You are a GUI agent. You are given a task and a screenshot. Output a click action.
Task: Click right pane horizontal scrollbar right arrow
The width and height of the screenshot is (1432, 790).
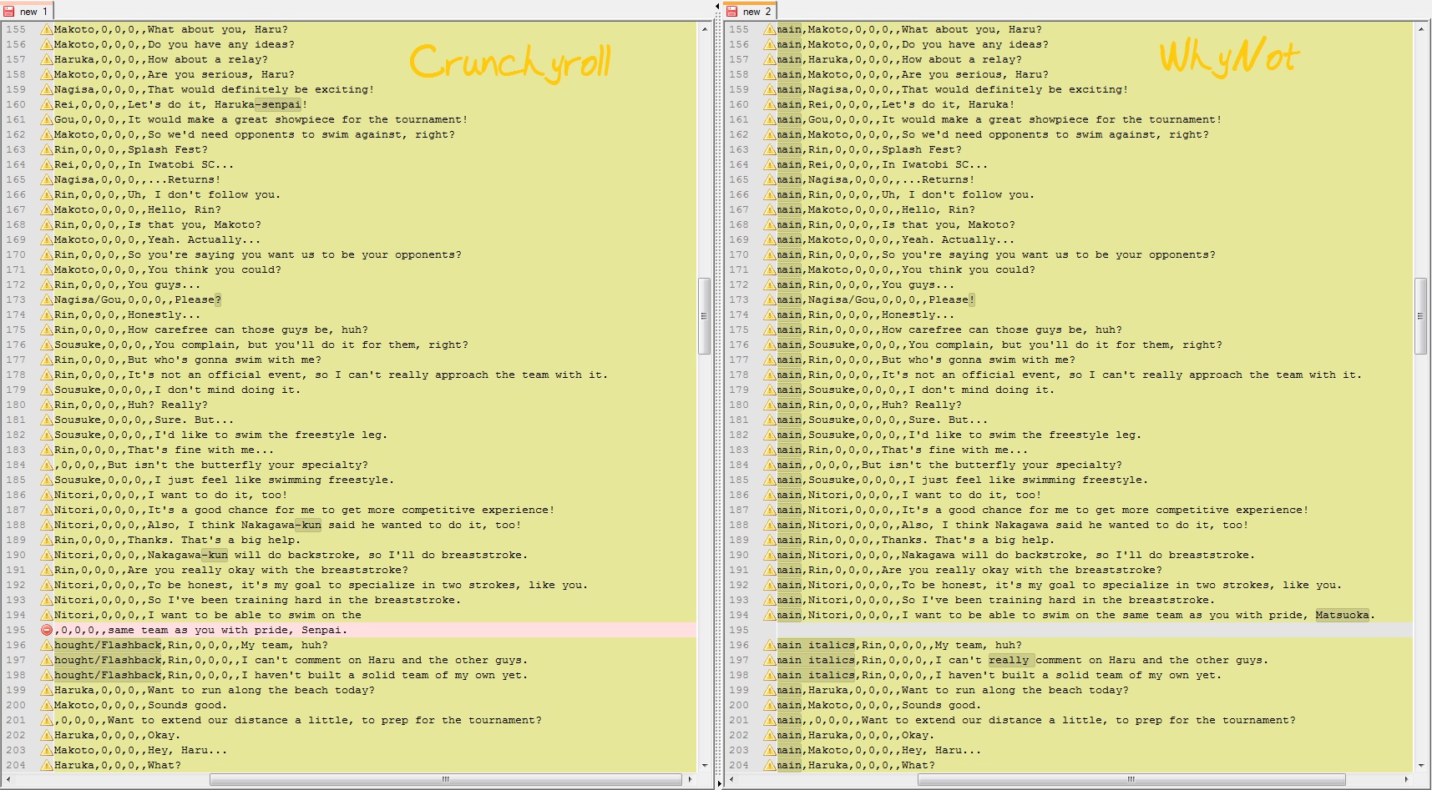[1406, 779]
